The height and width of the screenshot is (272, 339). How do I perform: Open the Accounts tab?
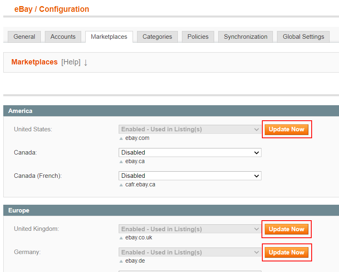point(63,37)
